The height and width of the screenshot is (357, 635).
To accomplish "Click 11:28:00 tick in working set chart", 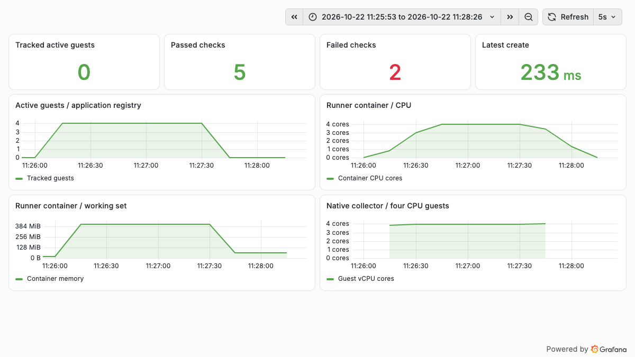I will tap(261, 266).
